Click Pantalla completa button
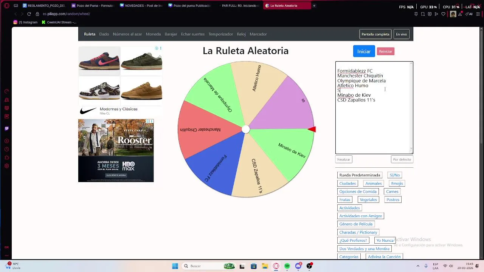This screenshot has height=272, width=484. 375,34
